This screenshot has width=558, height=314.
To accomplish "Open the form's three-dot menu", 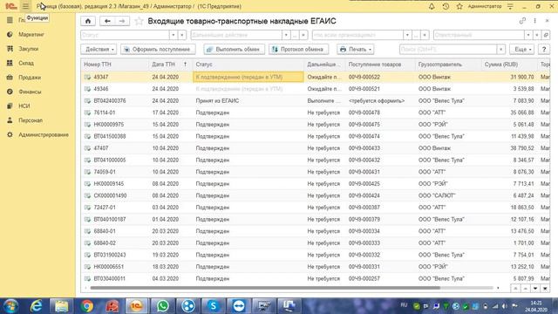I will click(534, 21).
